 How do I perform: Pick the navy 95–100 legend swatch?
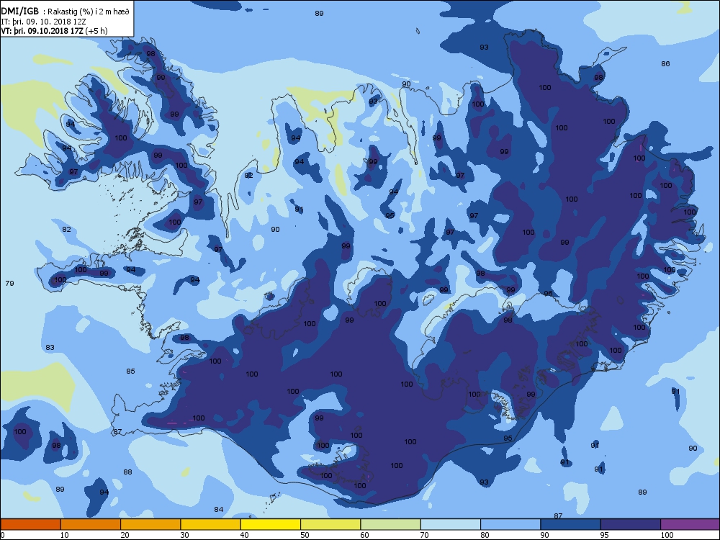tap(631, 524)
